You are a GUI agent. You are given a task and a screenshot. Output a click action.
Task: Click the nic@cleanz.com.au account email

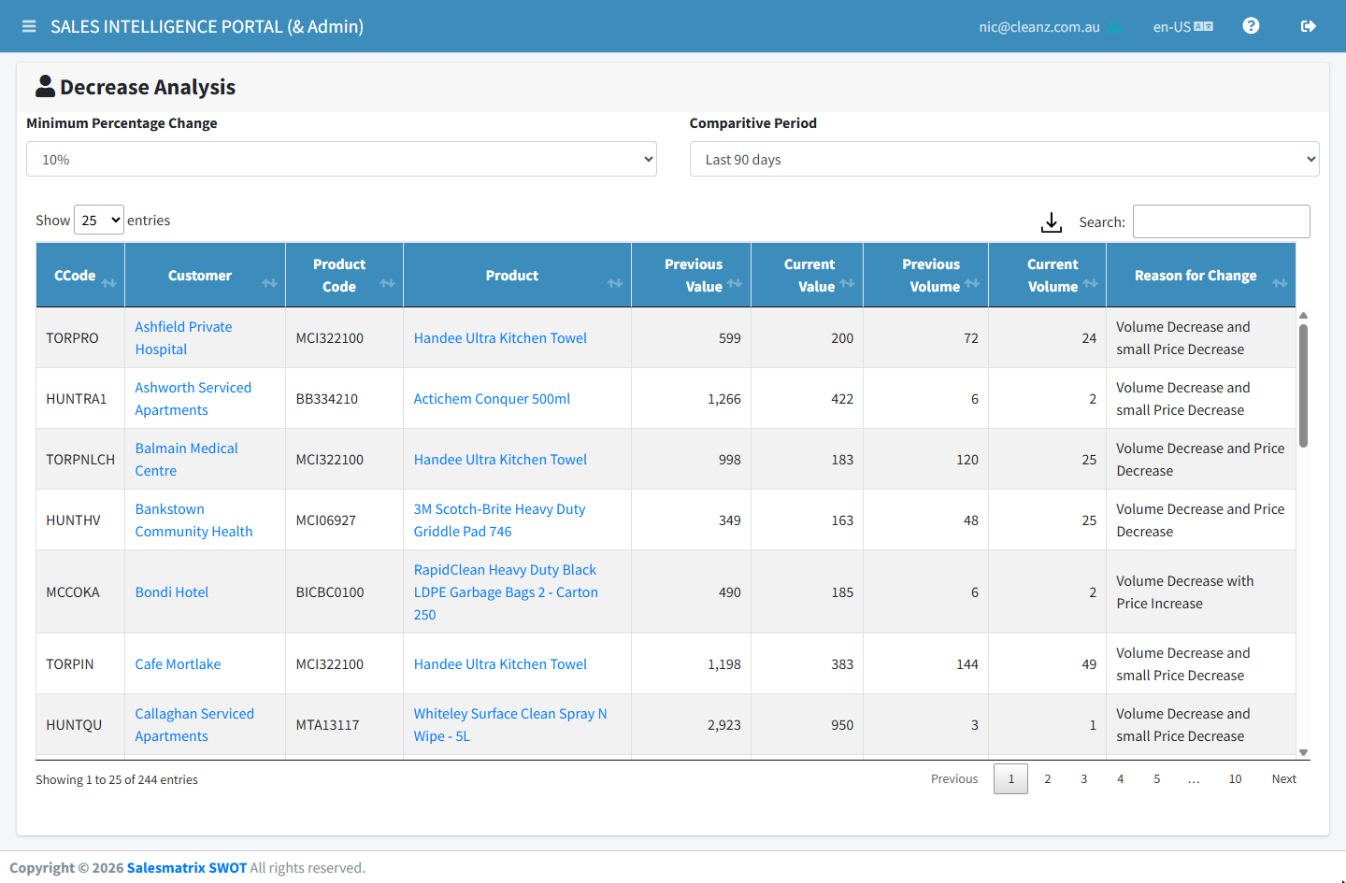pyautogui.click(x=1039, y=27)
